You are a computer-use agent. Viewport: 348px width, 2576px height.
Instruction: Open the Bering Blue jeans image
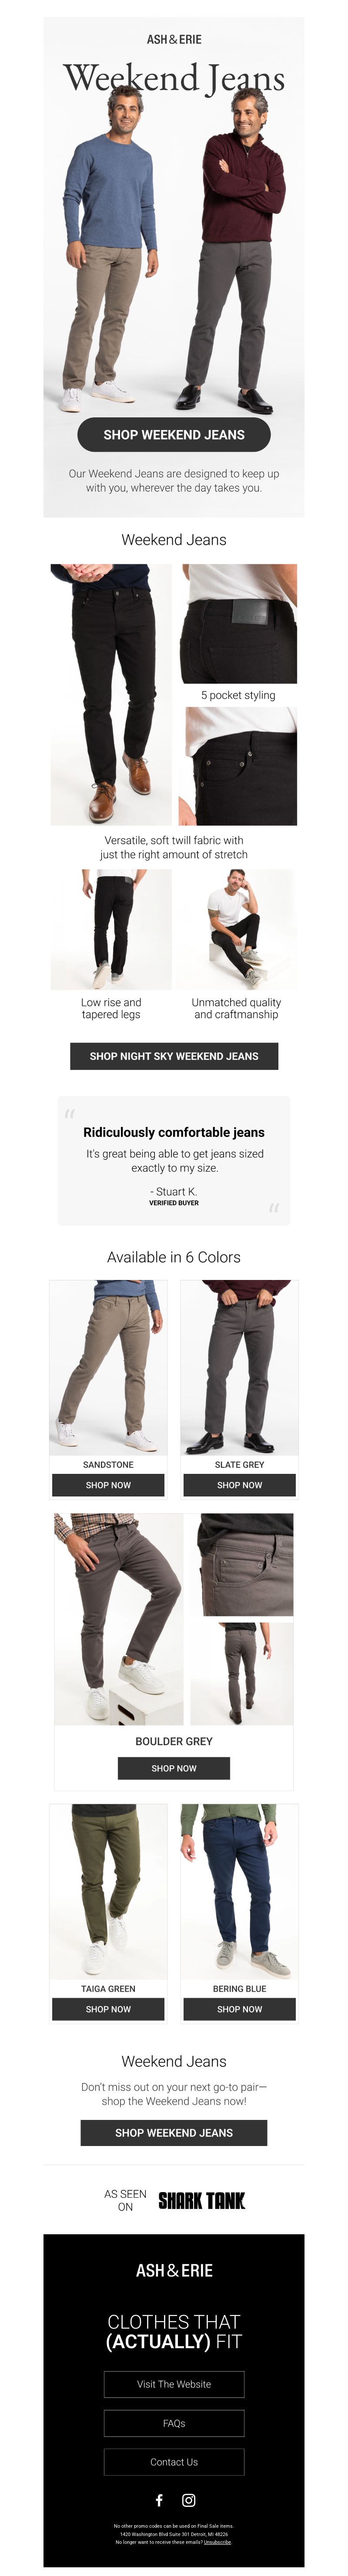click(240, 1891)
